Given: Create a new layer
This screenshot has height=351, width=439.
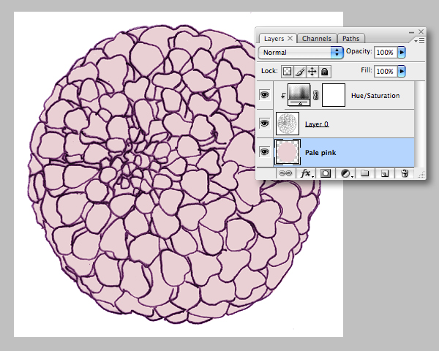Looking at the screenshot, I should coord(385,173).
